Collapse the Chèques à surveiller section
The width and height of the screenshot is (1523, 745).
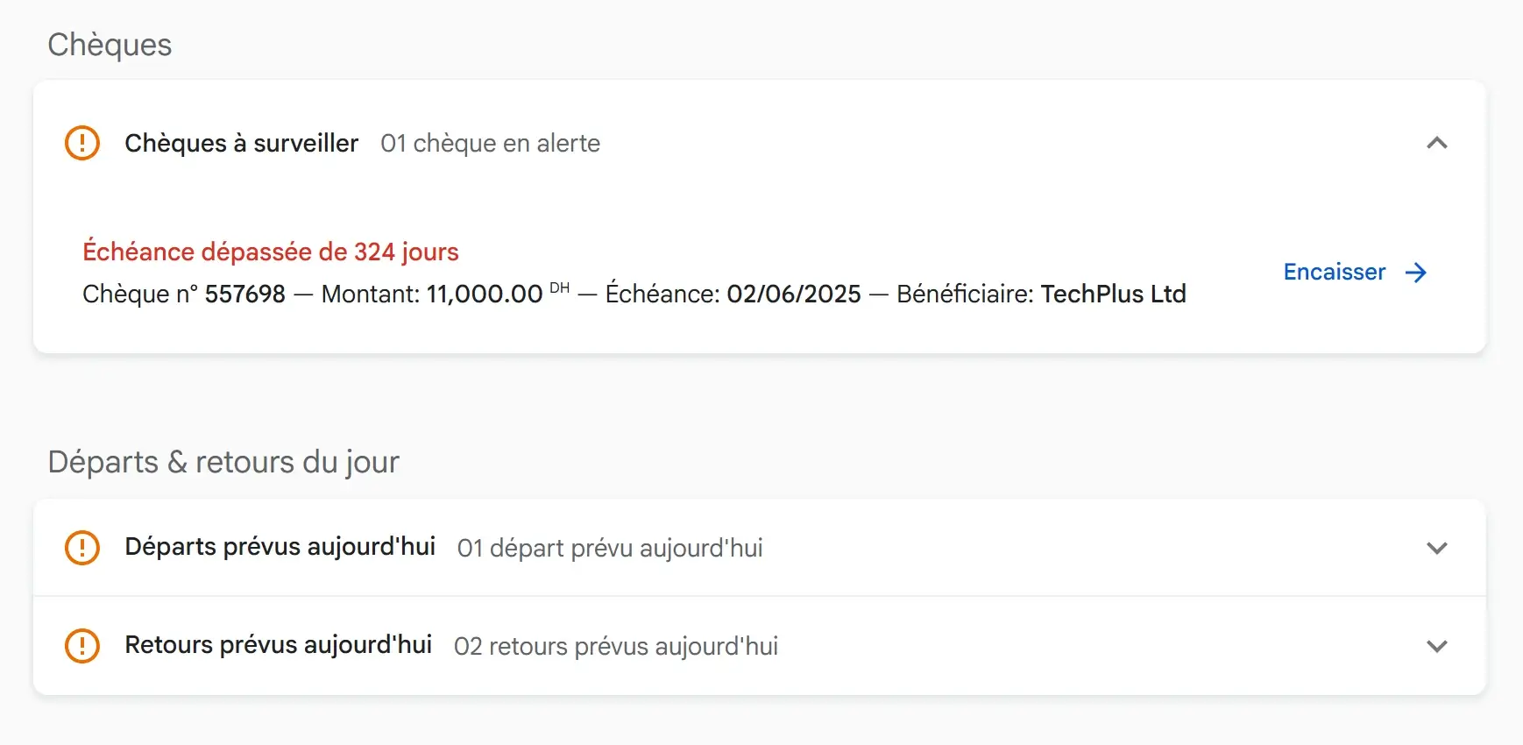[1439, 144]
